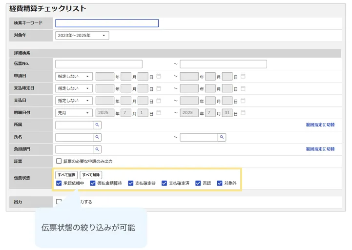Click the search icon in the second 氏名 field
The image size is (352, 250).
[222, 137]
